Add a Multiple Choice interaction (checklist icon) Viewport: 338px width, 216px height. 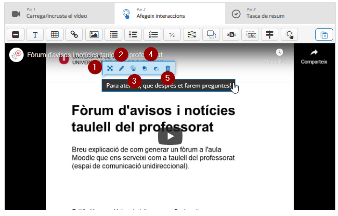pyautogui.click(x=153, y=35)
